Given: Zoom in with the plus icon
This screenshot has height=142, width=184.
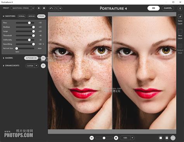Looking at the screenshot, I should tap(116, 138).
